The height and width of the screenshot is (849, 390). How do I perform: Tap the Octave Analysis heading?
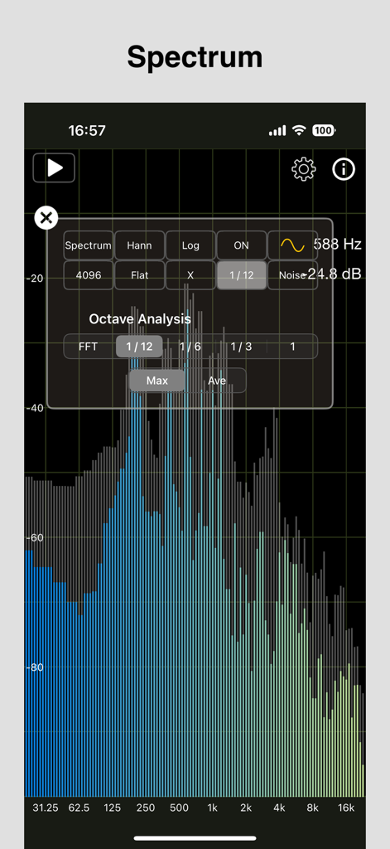tap(140, 319)
